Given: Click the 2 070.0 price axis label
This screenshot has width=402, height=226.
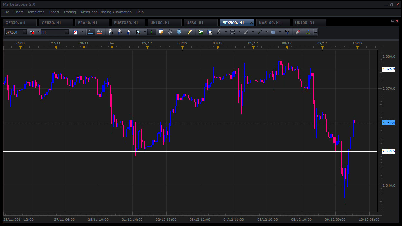Looking at the screenshot, I should (x=389, y=88).
